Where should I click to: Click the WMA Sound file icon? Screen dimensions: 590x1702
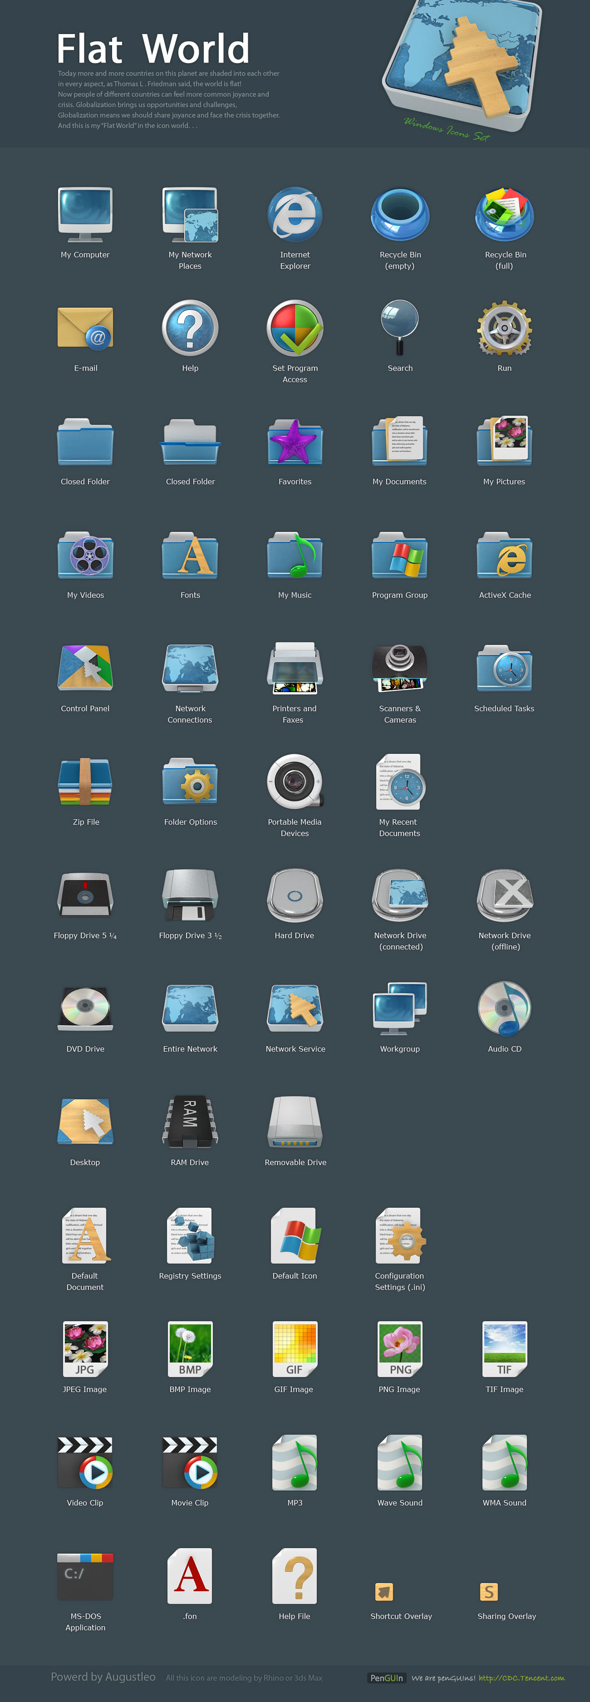click(x=505, y=1462)
